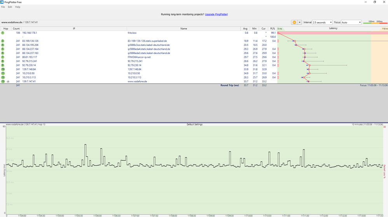Select hop 5 green circle icon

pyautogui.click(x=3, y=49)
